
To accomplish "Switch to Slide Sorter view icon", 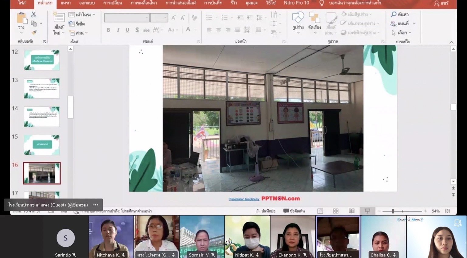I will (x=336, y=211).
